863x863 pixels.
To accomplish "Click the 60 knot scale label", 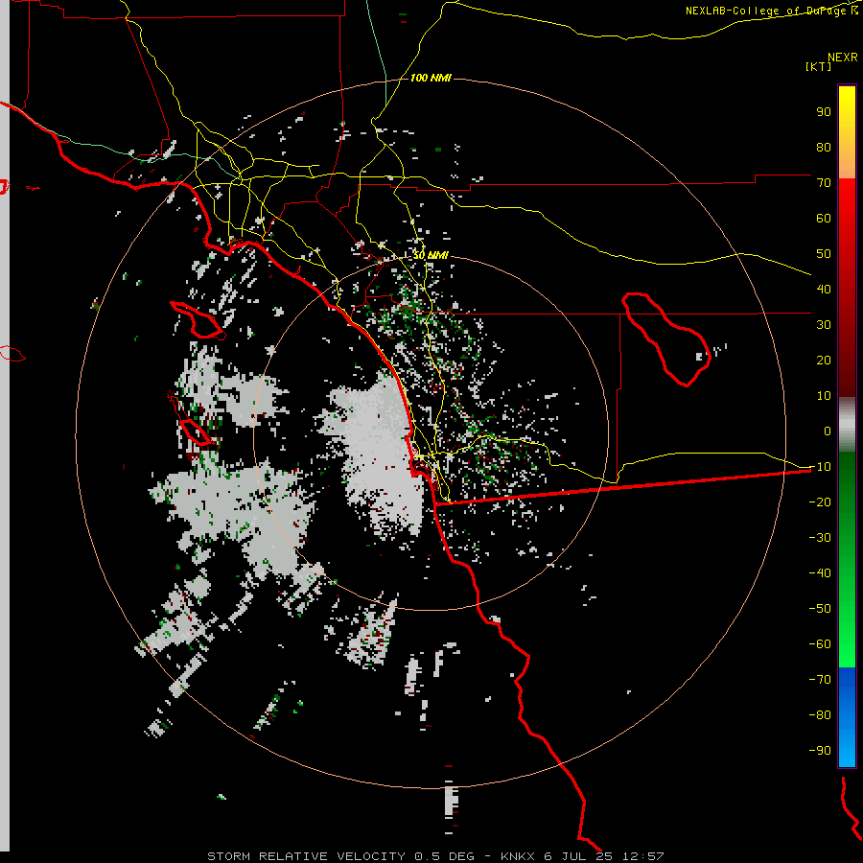I will click(824, 218).
